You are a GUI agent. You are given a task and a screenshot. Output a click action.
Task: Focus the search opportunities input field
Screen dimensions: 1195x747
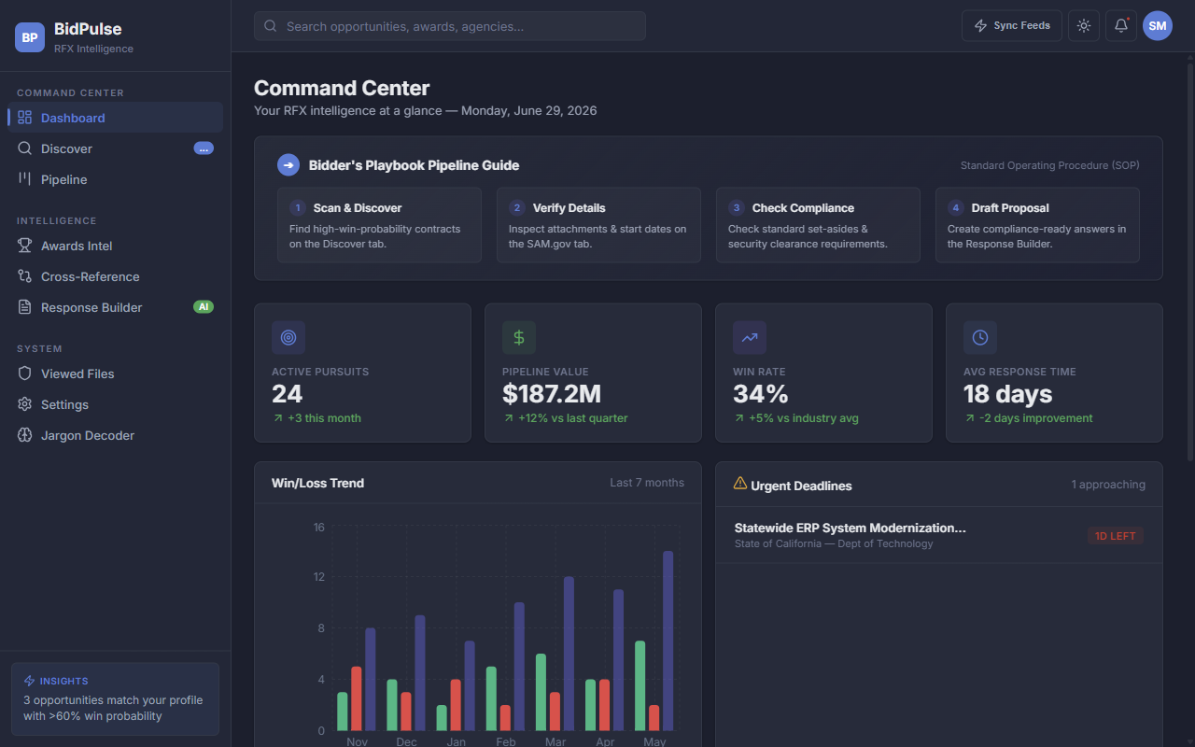450,26
